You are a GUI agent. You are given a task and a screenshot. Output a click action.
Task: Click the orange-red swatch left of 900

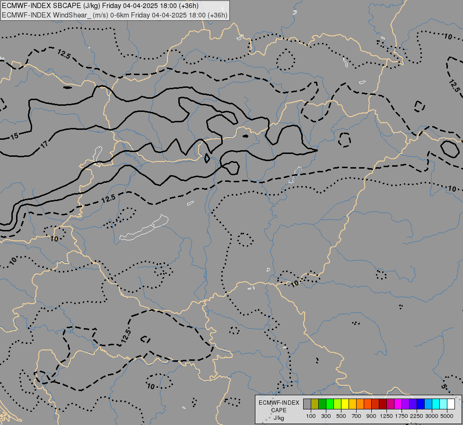(367, 404)
